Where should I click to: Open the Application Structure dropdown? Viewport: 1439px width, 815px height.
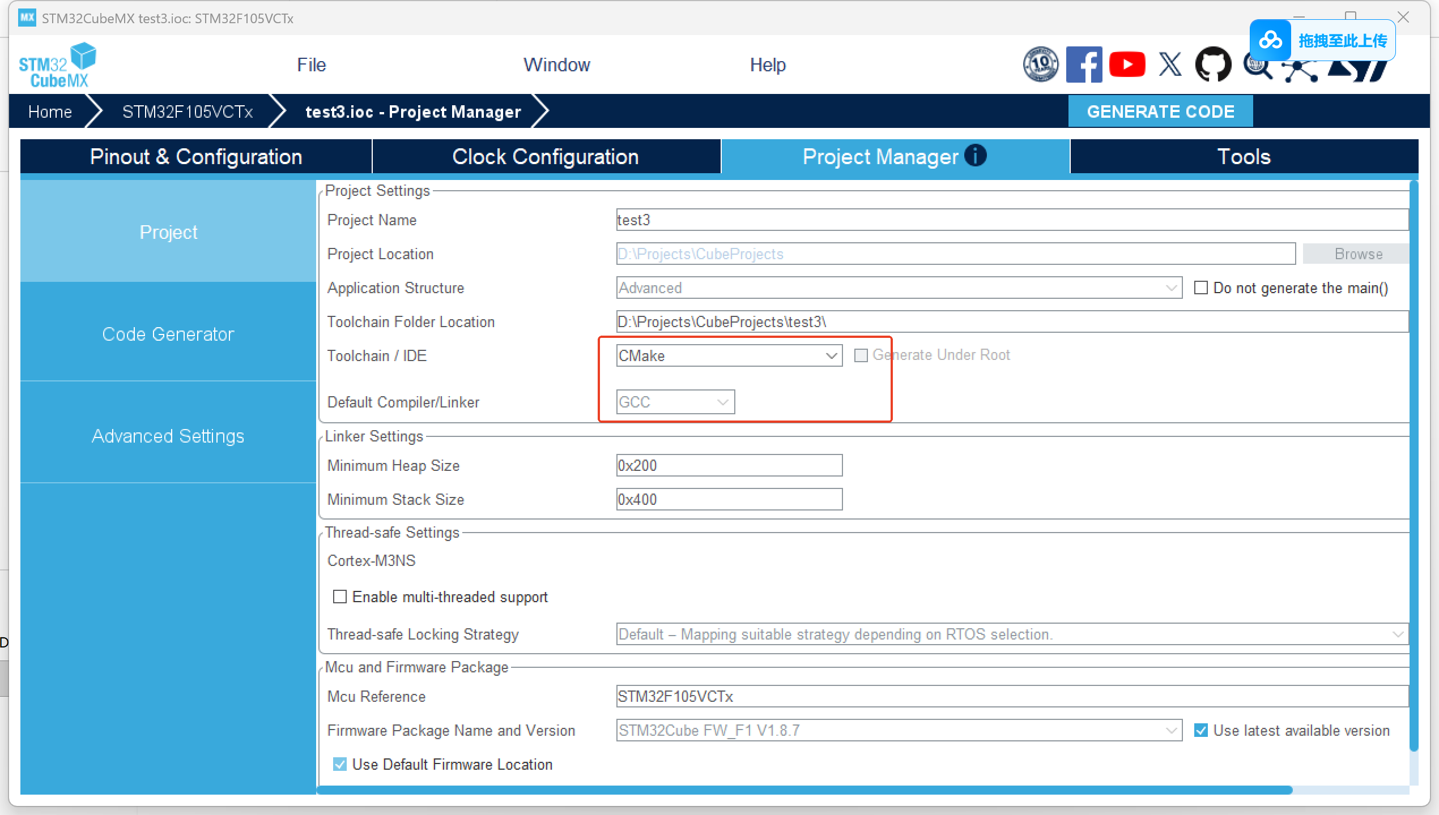pyautogui.click(x=899, y=288)
